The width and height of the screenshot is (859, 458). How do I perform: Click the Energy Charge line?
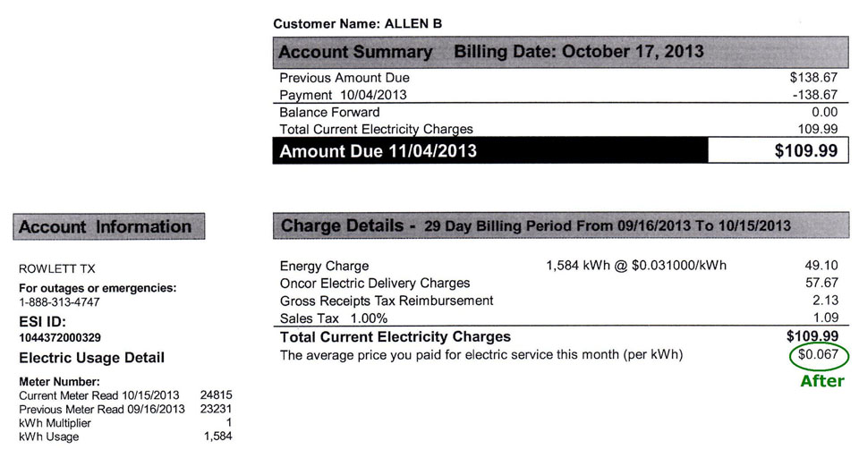click(558, 266)
